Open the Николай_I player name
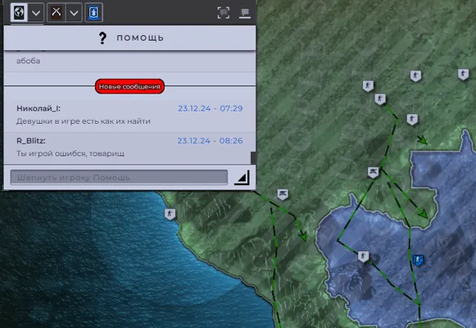Screen dimensions: 476x328 pos(39,108)
